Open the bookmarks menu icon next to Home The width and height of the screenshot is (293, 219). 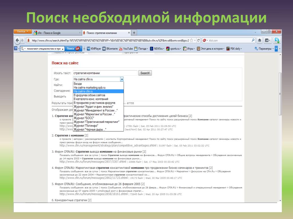tap(268, 40)
